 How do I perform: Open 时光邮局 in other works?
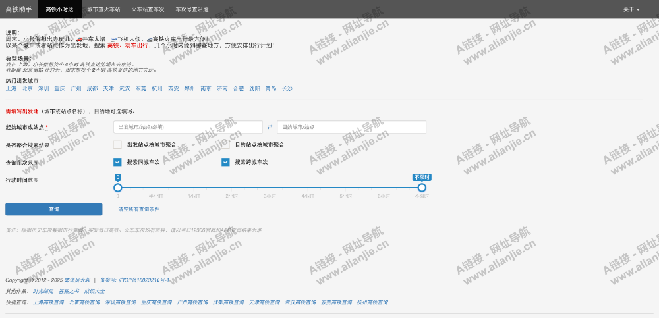43,291
